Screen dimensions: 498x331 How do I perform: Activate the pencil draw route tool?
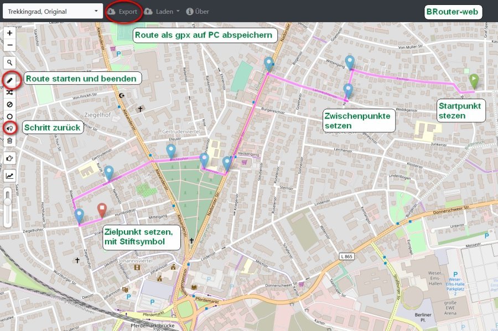[x=9, y=80]
